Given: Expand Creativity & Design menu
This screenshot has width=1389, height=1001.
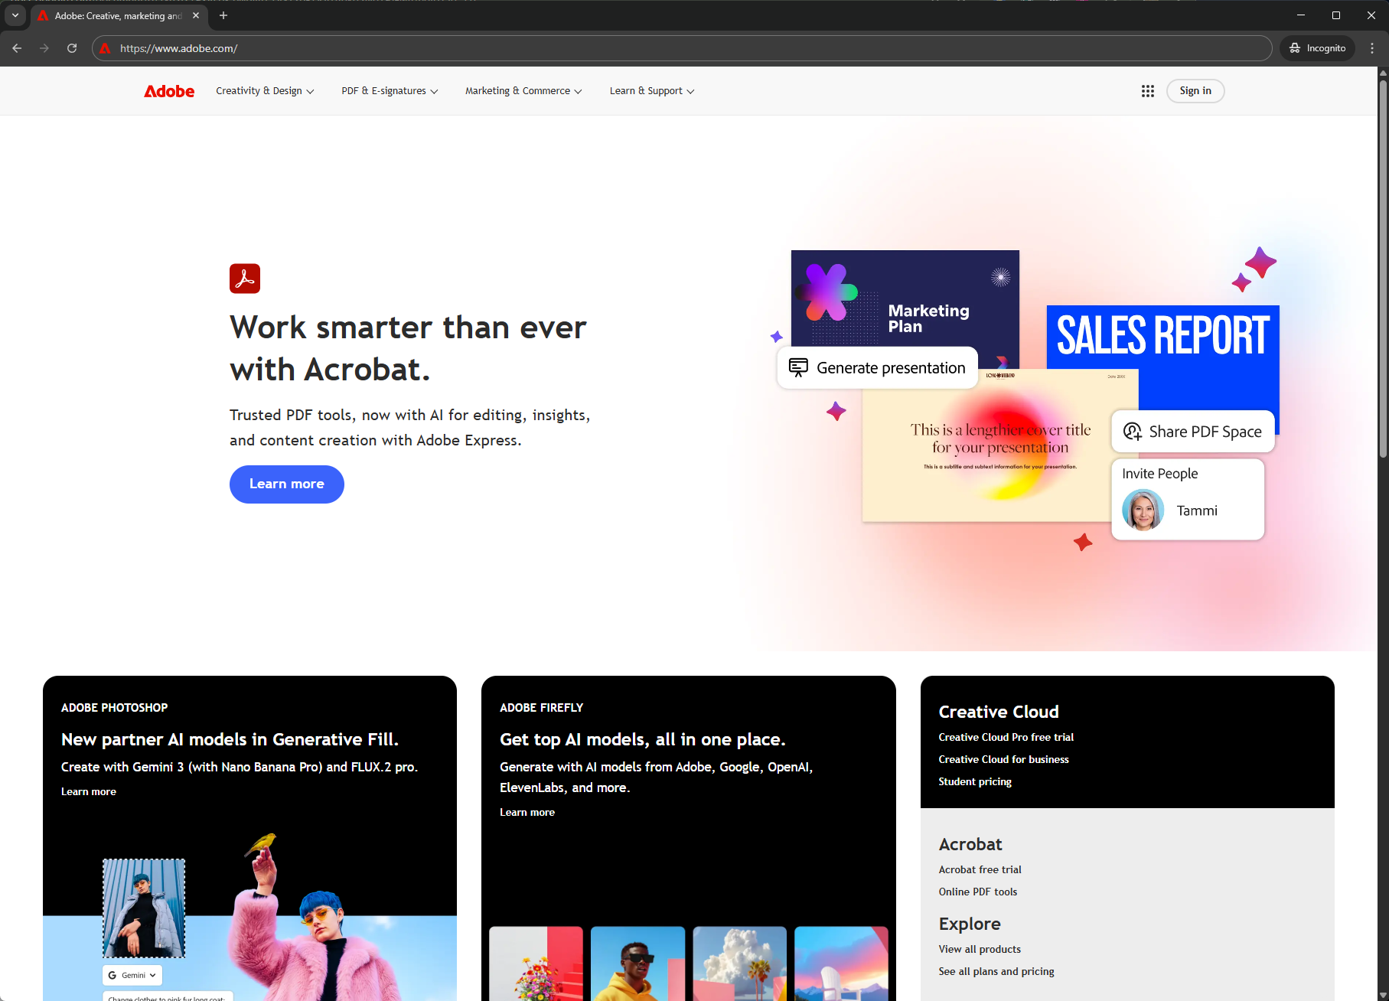Looking at the screenshot, I should coord(265,91).
